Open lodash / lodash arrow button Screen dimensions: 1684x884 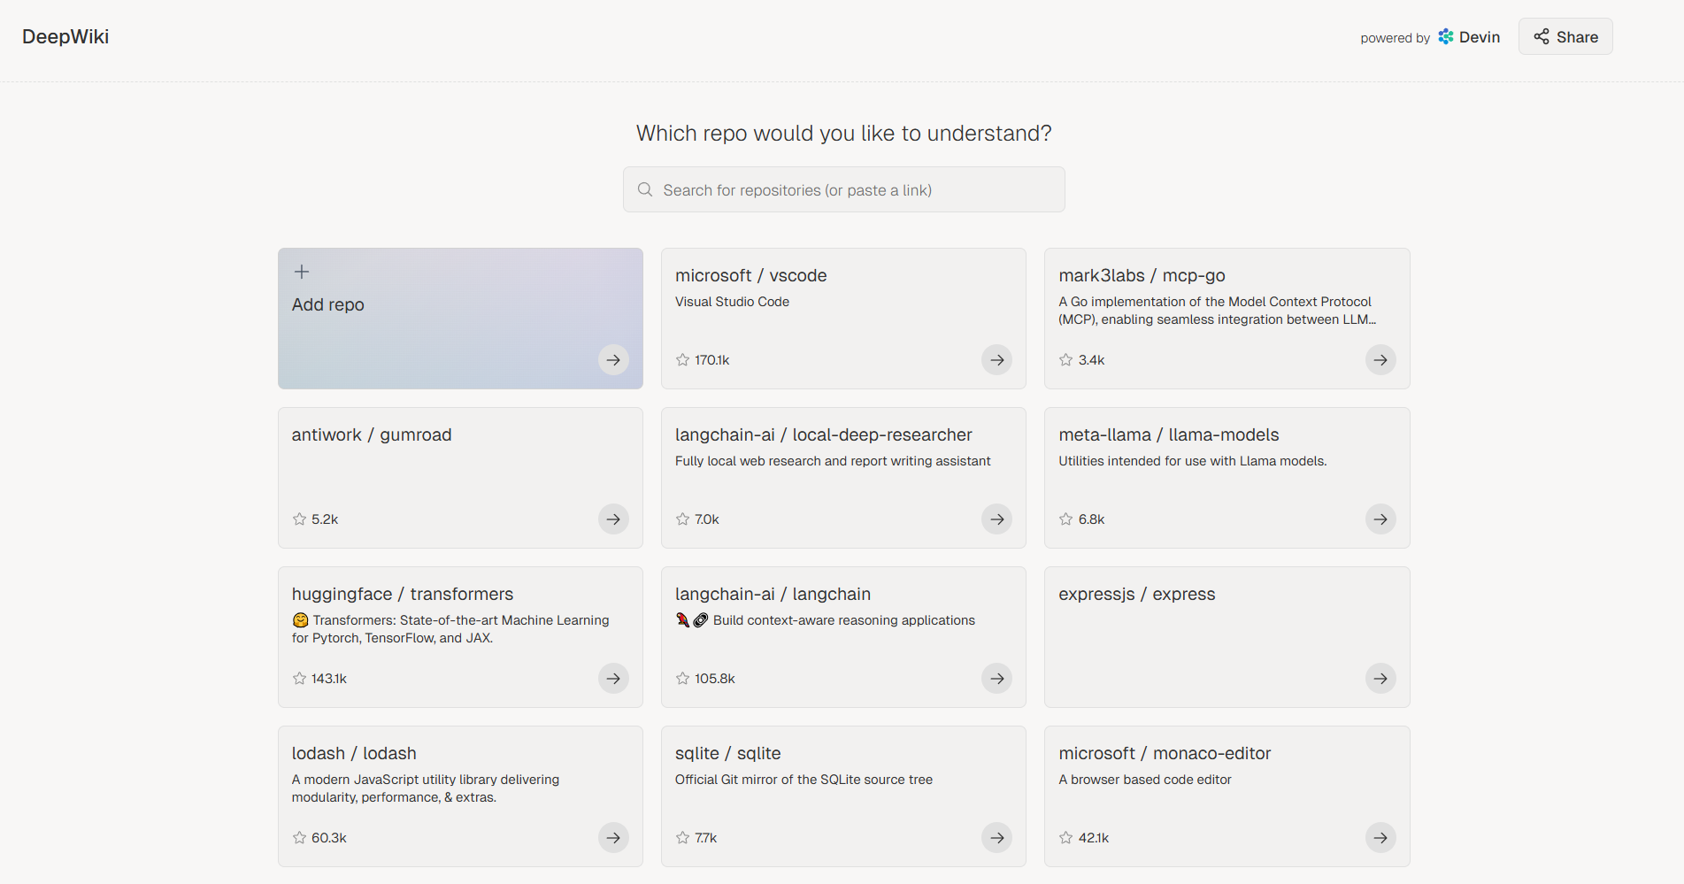click(613, 838)
